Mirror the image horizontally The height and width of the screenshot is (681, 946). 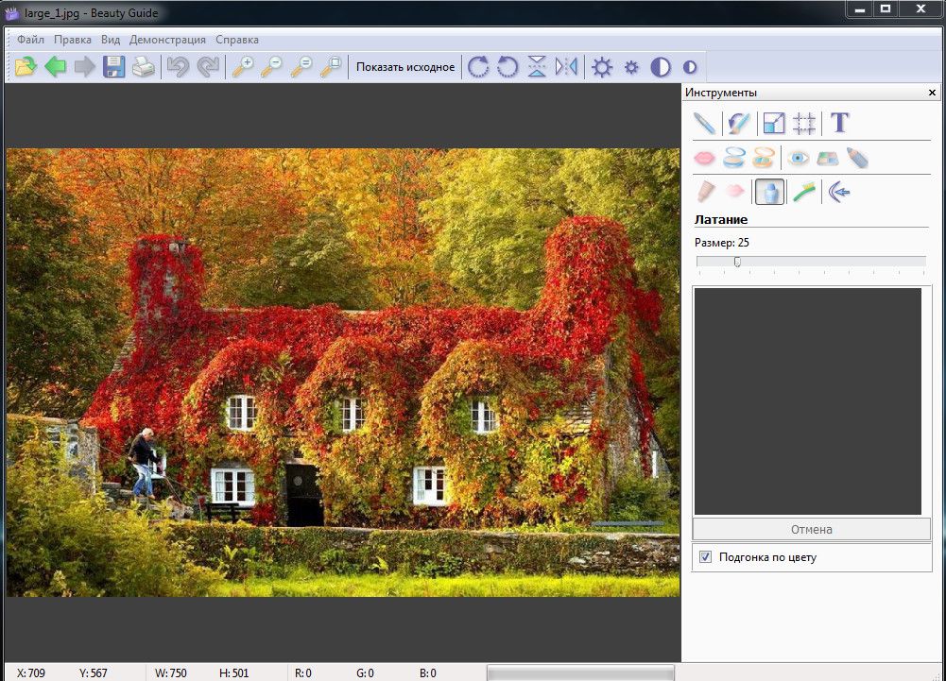pyautogui.click(x=566, y=66)
